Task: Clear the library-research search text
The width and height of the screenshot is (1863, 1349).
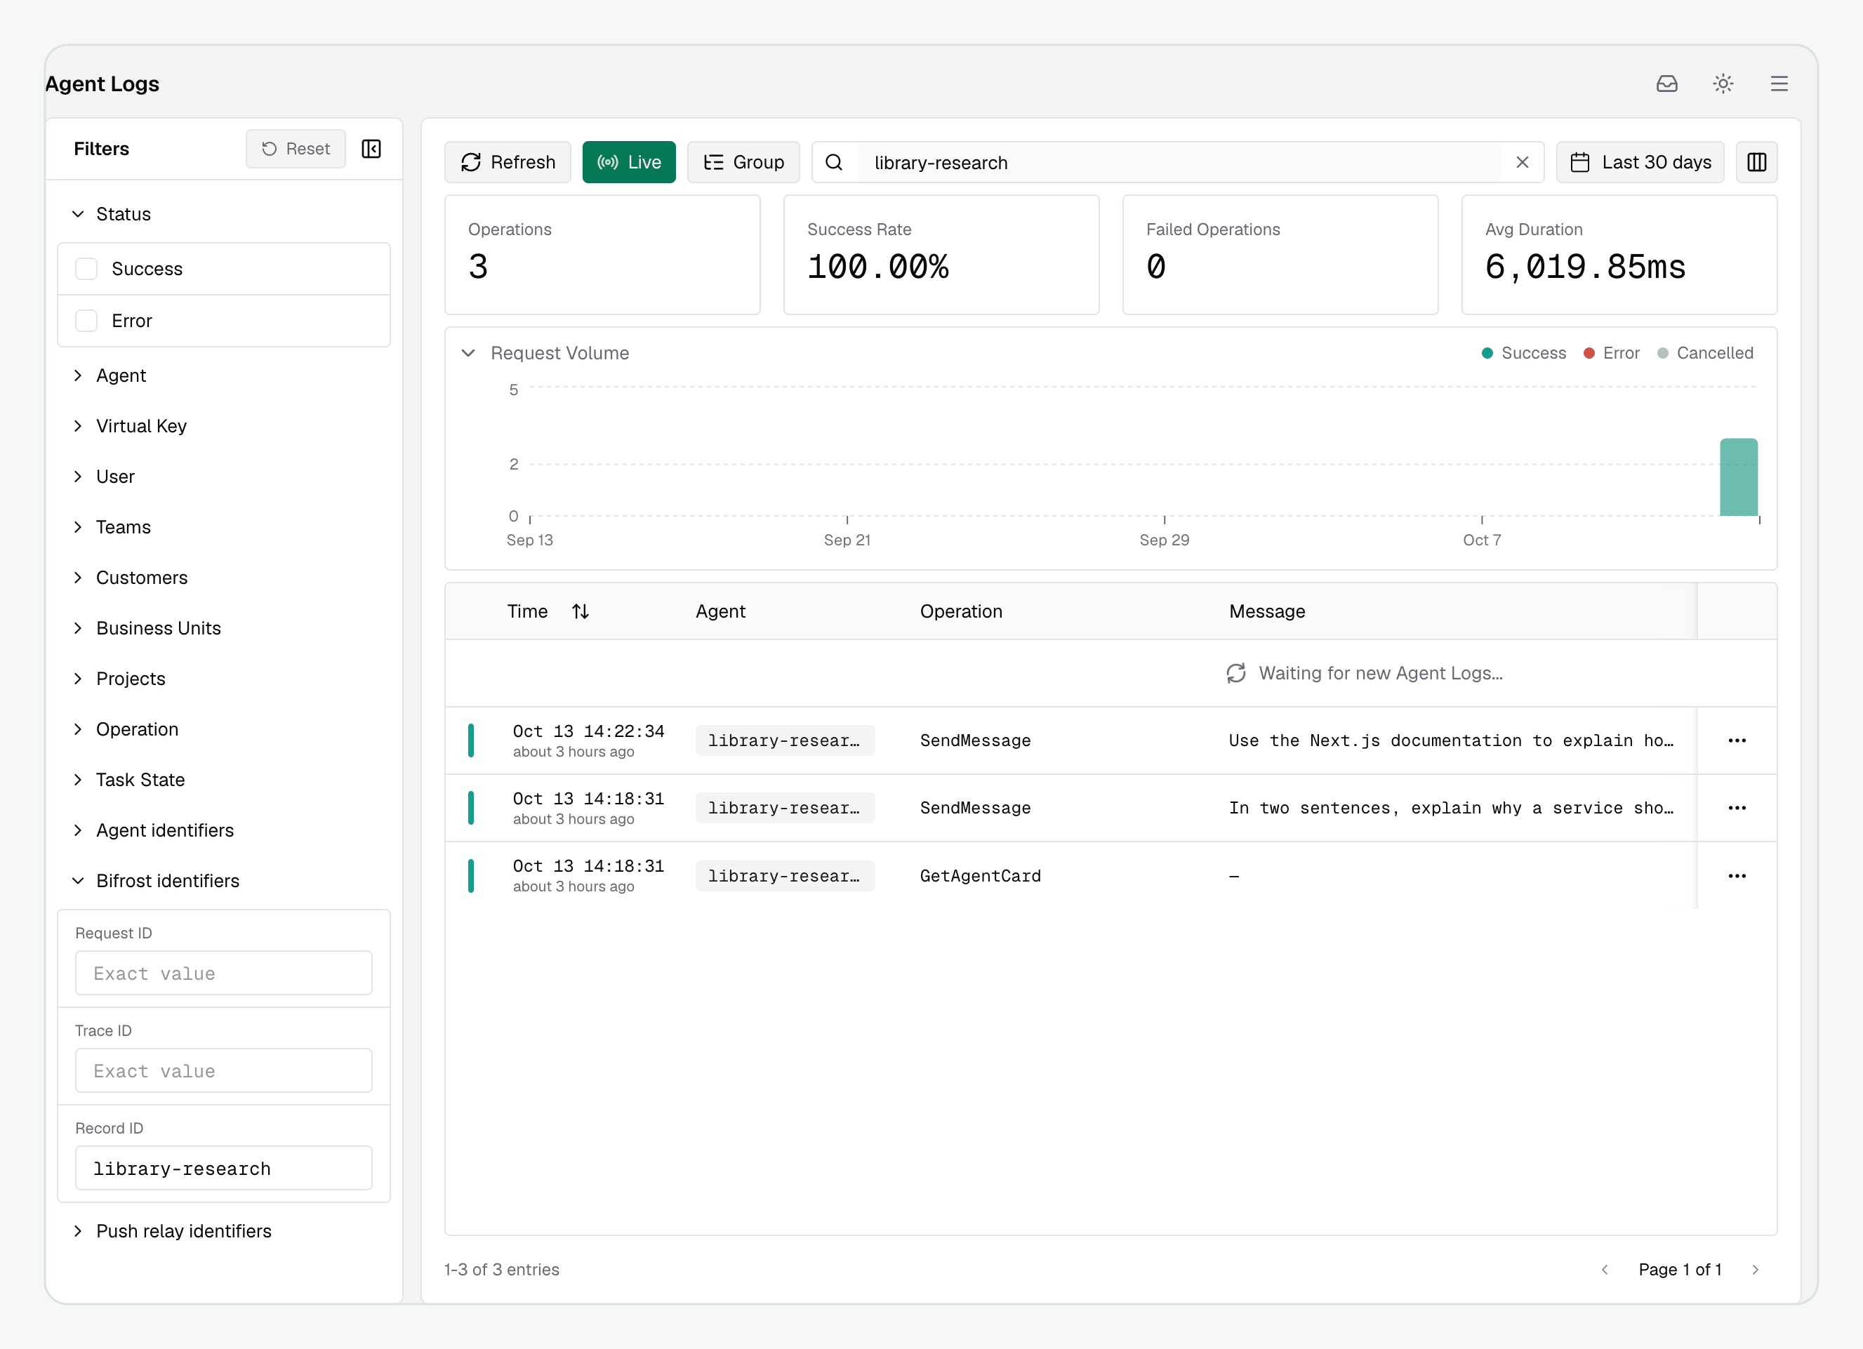Action: (x=1522, y=163)
